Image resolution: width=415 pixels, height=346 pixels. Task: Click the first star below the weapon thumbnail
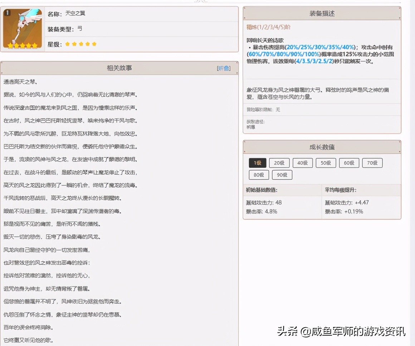coord(10,45)
